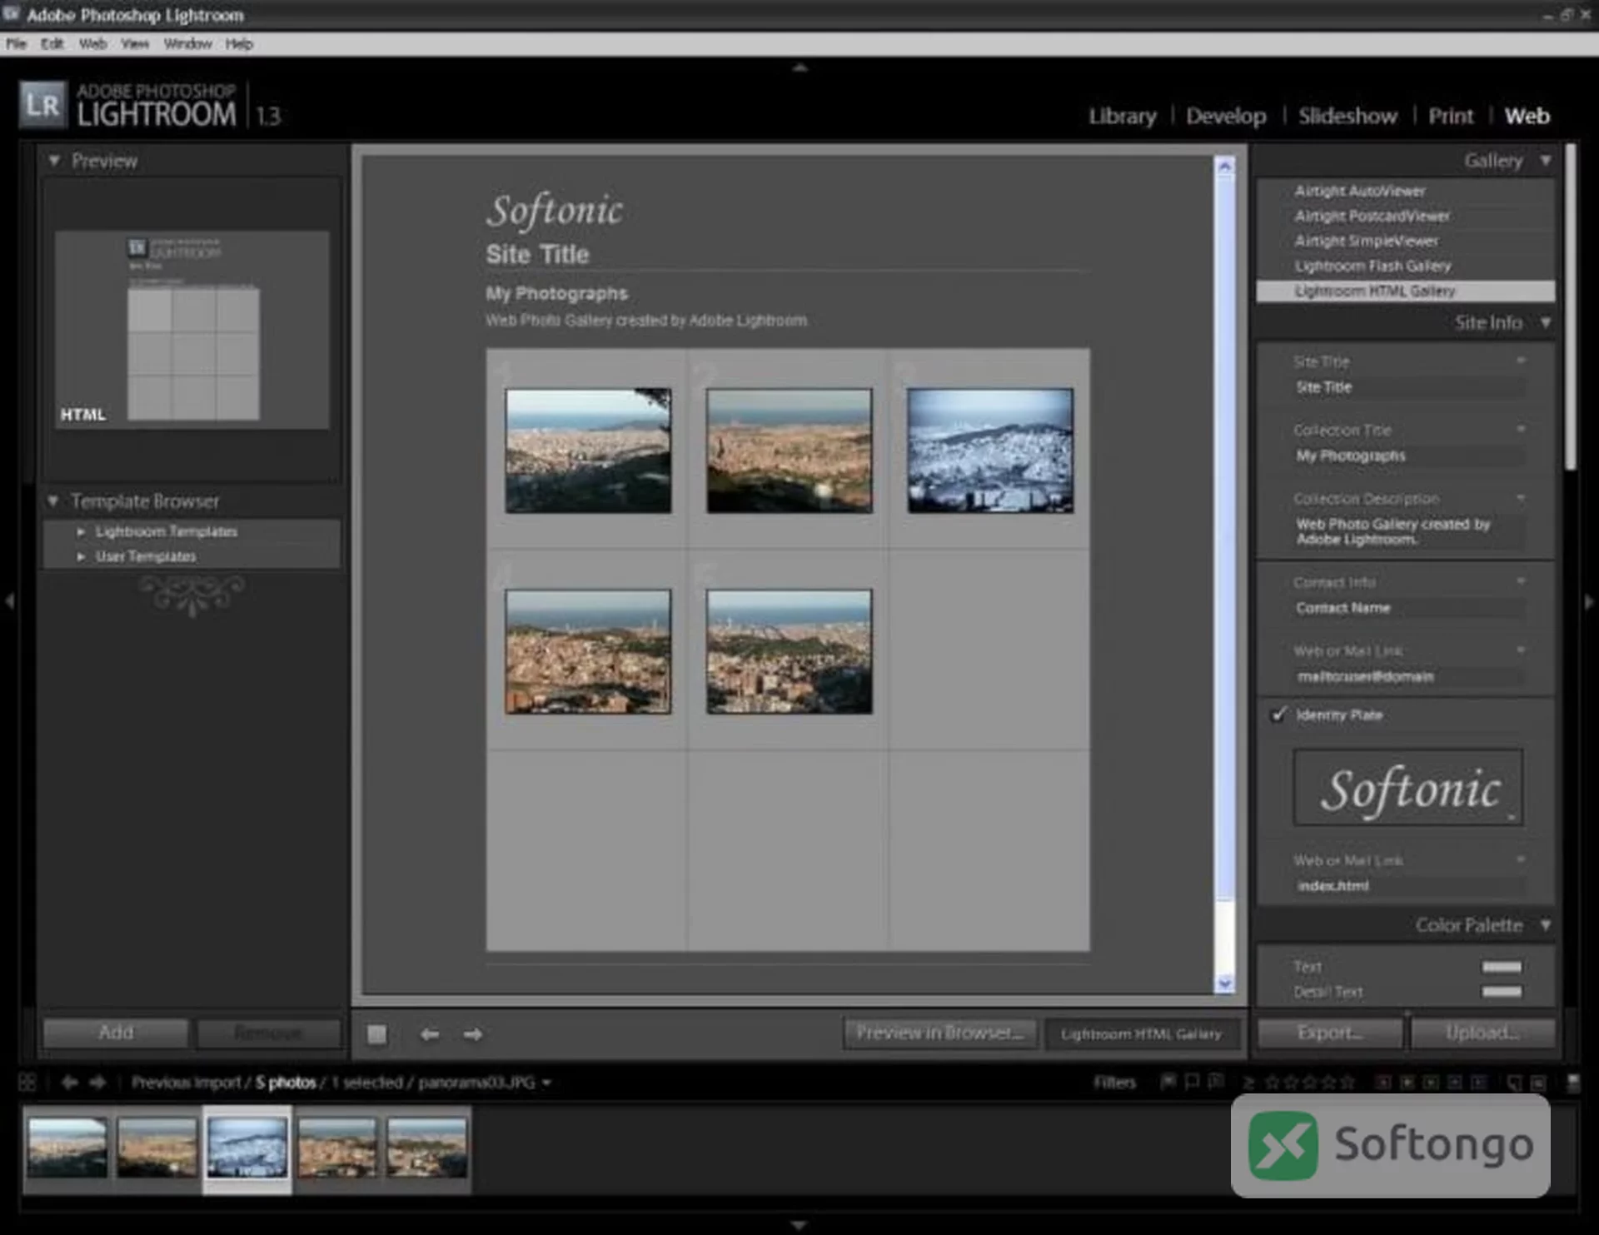Click the Add template button

(116, 1033)
